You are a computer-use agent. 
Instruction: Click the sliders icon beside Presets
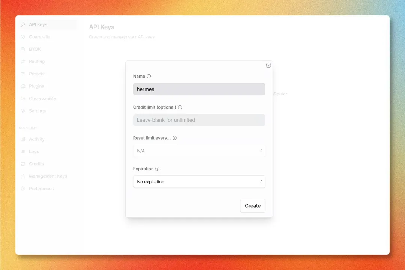pos(23,74)
